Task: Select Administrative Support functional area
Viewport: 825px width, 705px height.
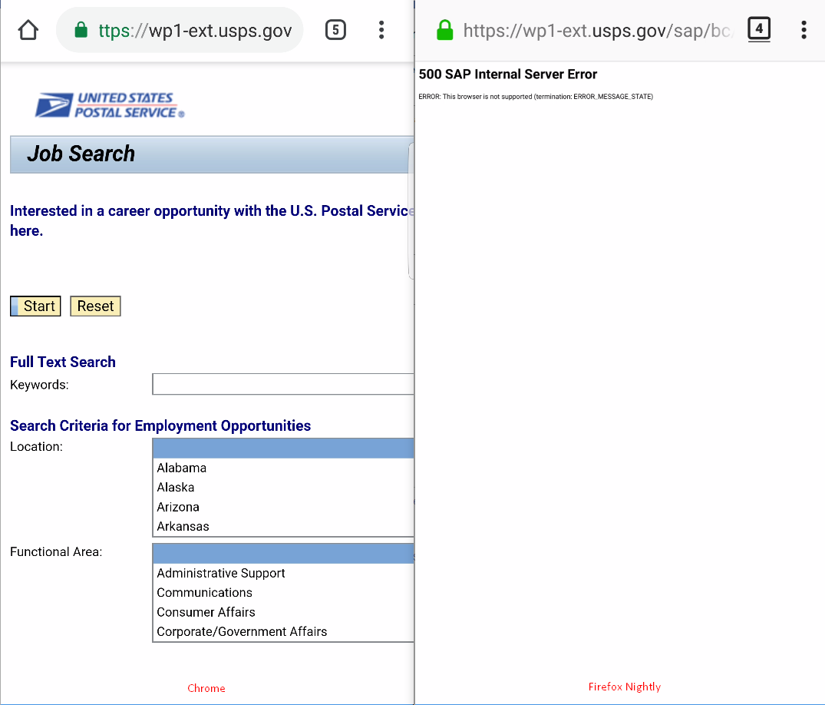Action: tap(283, 573)
